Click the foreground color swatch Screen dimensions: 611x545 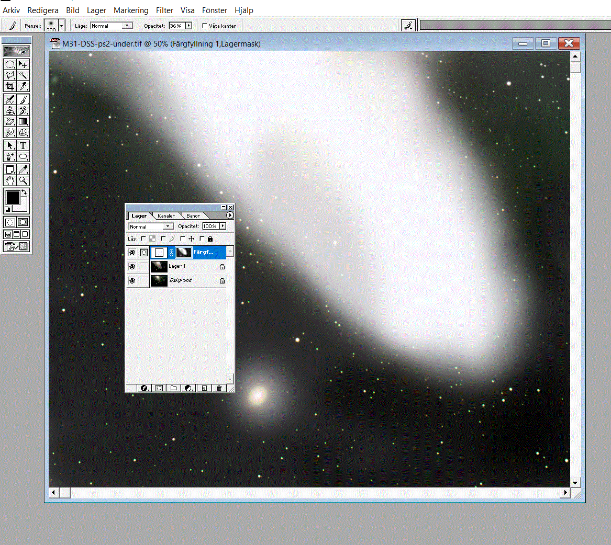(x=13, y=198)
